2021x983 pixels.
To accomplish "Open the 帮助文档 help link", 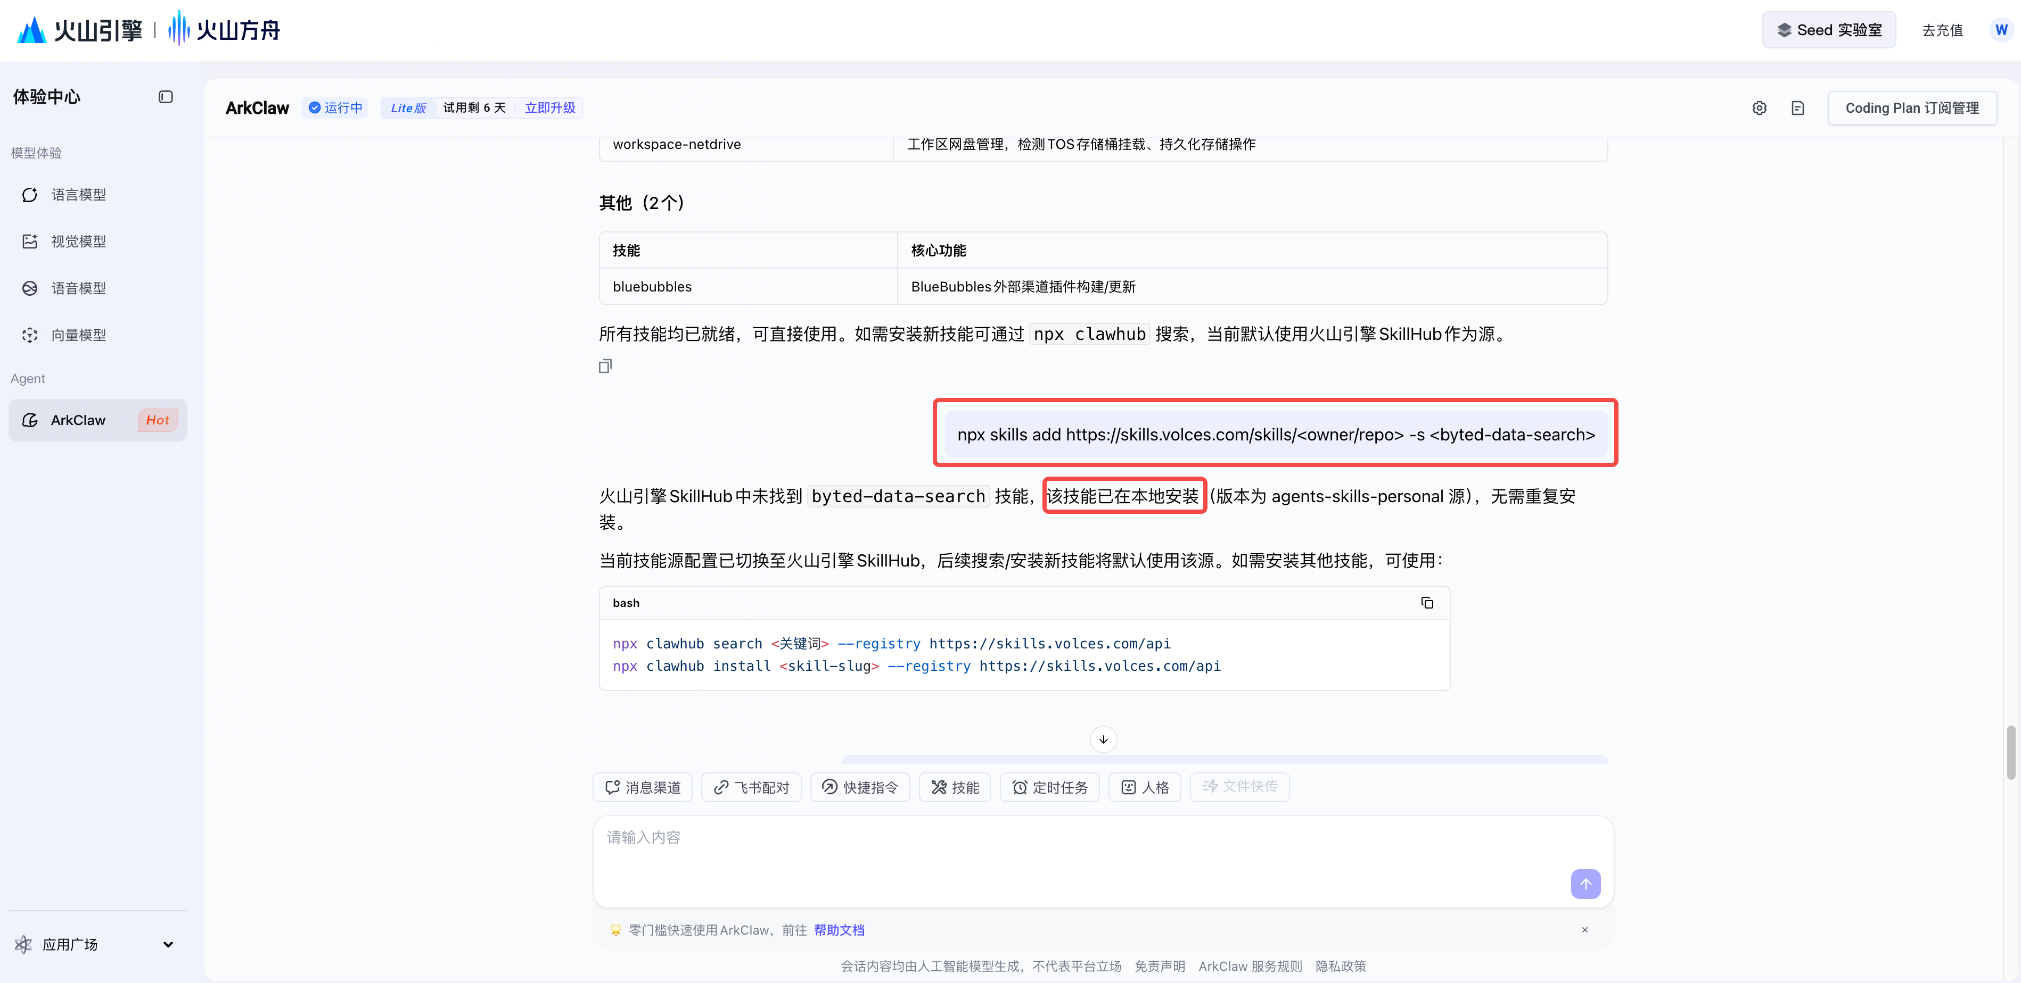I will point(839,930).
